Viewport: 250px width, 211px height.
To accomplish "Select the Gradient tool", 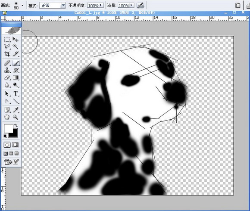I will click(x=16, y=78).
